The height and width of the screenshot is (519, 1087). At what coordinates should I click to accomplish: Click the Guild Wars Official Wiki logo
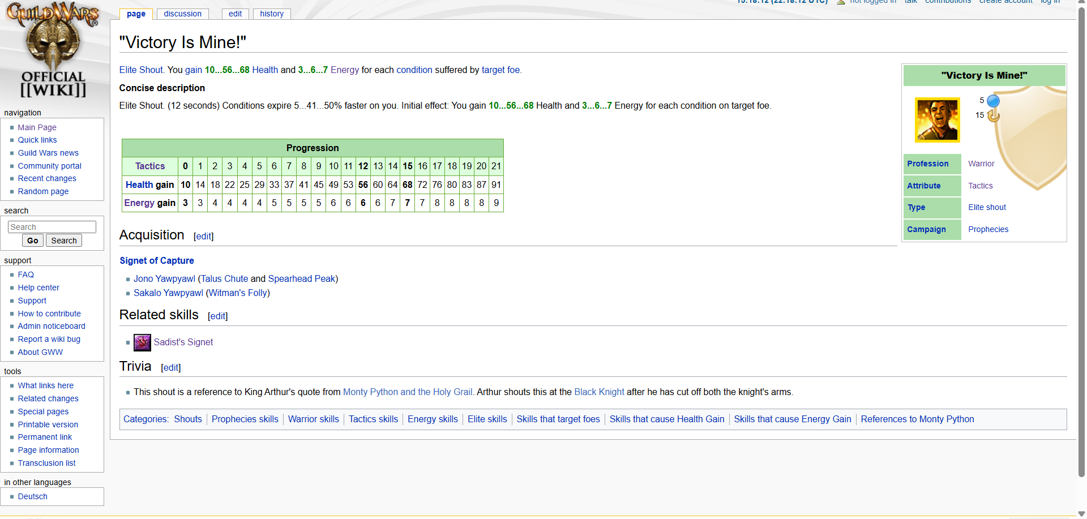pyautogui.click(x=53, y=50)
